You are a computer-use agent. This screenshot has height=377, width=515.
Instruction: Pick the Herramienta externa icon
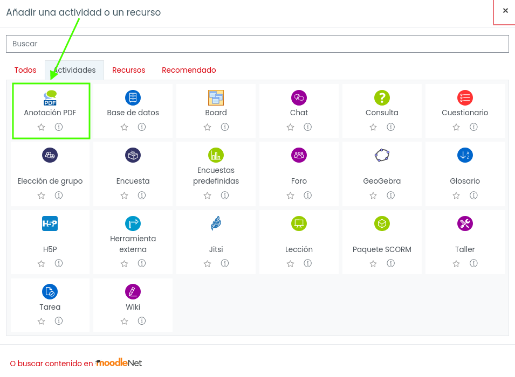tap(133, 224)
